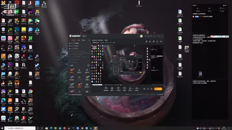Select the Football Manager 2021 source row
232x130 pixels.
79,51
